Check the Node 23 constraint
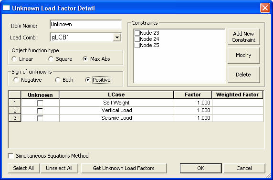 point(137,33)
